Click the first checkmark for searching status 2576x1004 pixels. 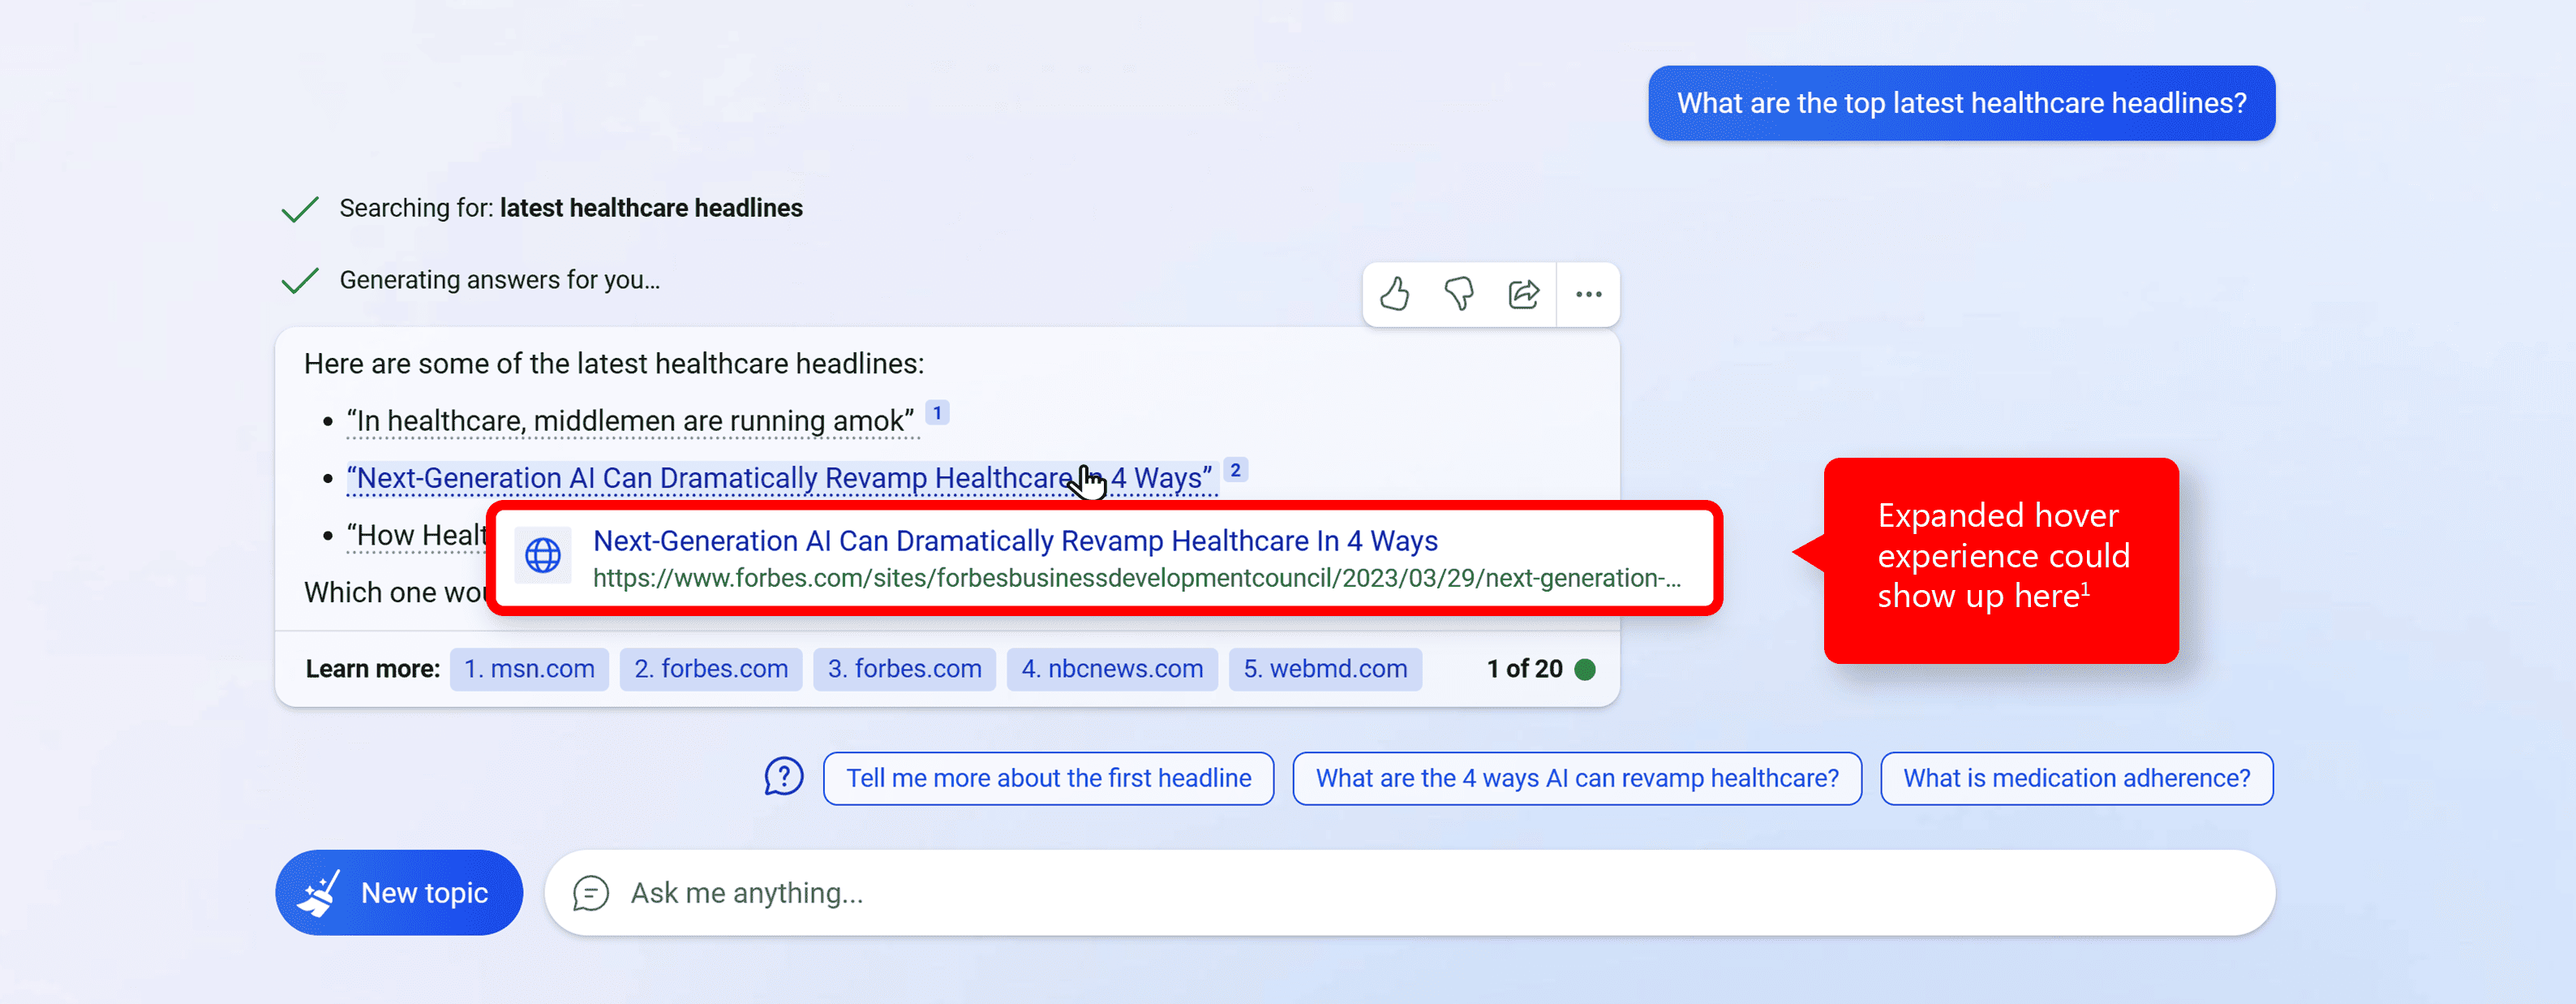point(303,207)
